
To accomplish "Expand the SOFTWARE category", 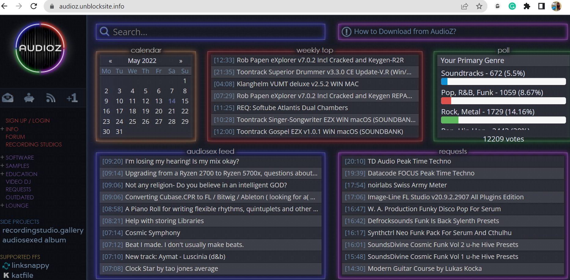I will pyautogui.click(x=20, y=157).
